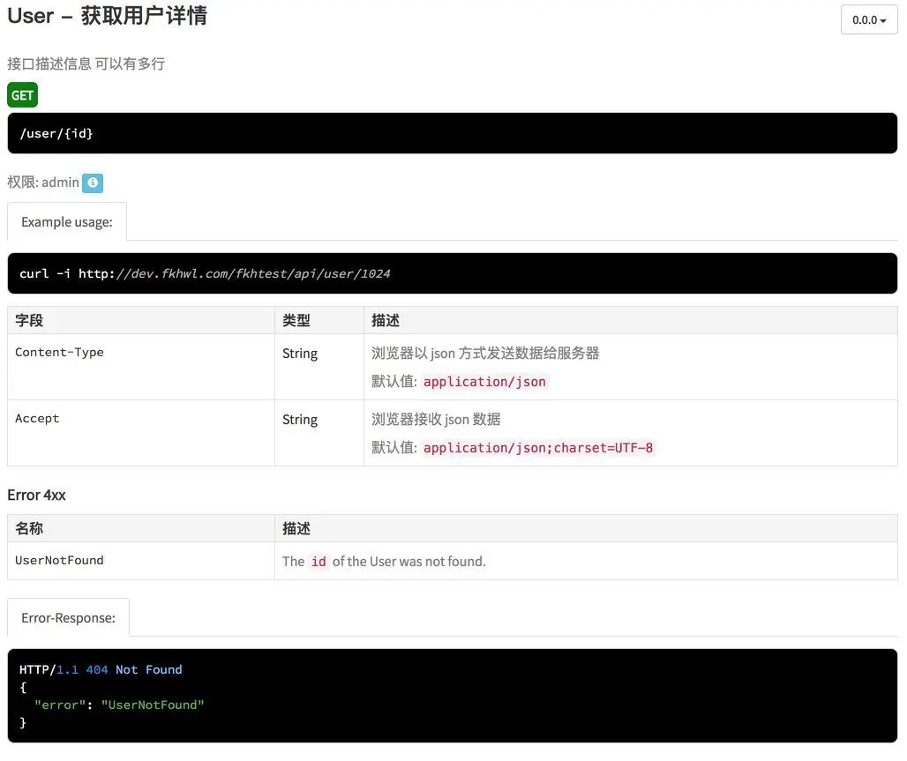Click the application/json default value code
The image size is (907, 761).
click(x=484, y=382)
